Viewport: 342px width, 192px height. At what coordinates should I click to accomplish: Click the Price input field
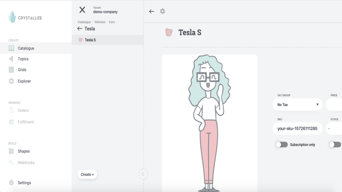(x=334, y=104)
